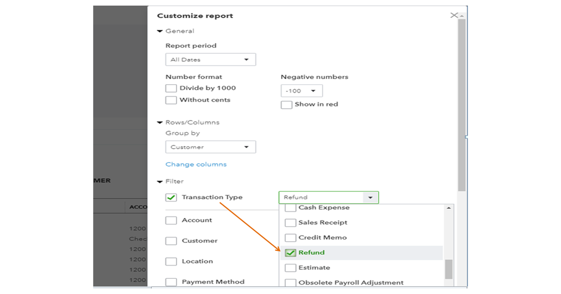Enable the Location filter checkbox
Viewport: 561px width, 294px height.
click(171, 261)
